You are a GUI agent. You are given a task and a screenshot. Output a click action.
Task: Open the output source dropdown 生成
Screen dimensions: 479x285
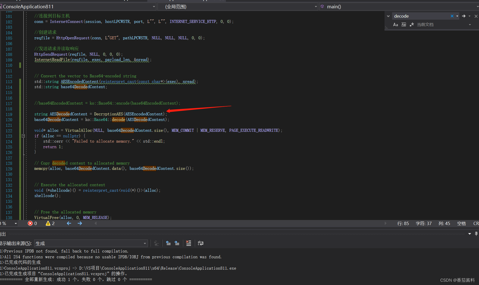click(91, 243)
